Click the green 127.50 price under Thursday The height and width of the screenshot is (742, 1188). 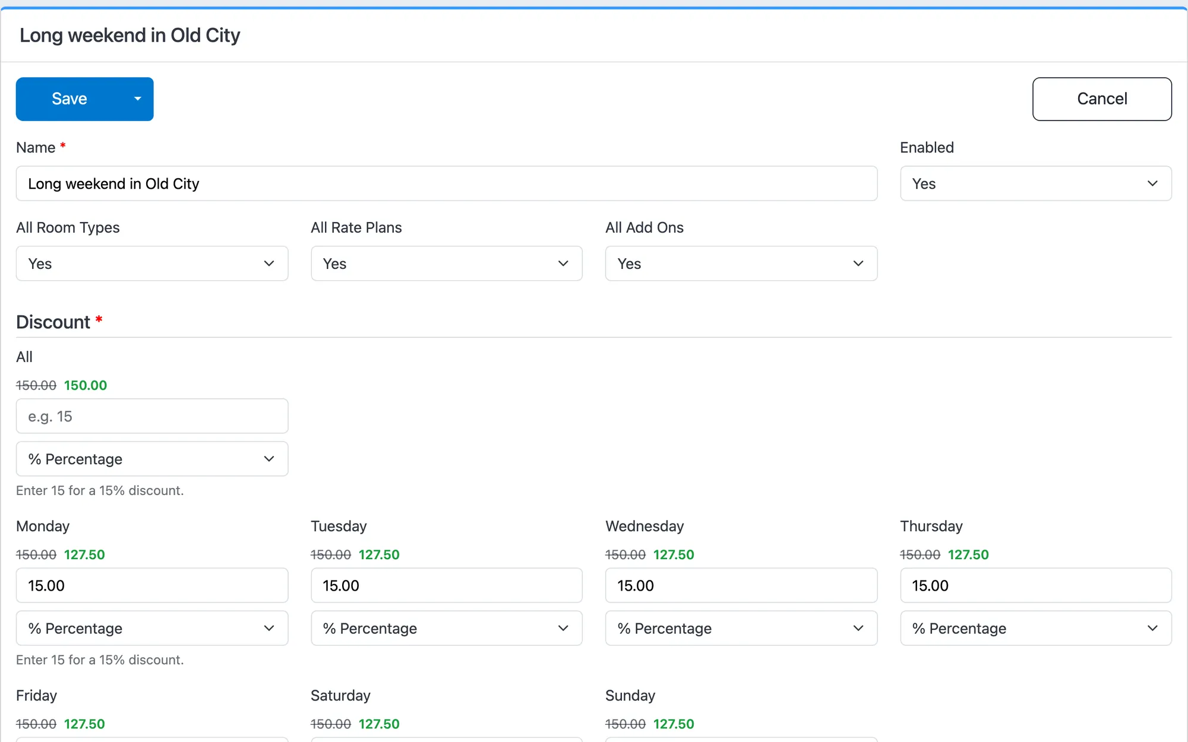tap(968, 554)
